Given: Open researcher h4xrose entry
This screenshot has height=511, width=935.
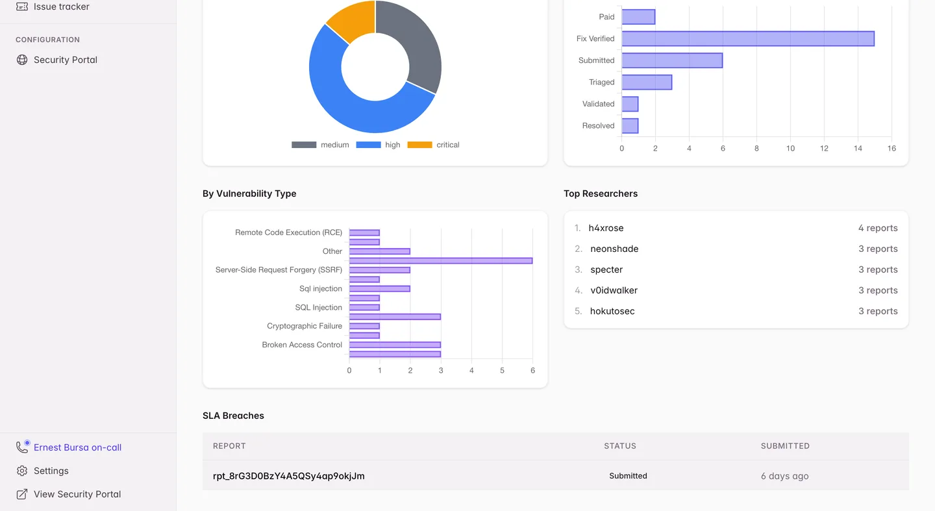Looking at the screenshot, I should 736,228.
